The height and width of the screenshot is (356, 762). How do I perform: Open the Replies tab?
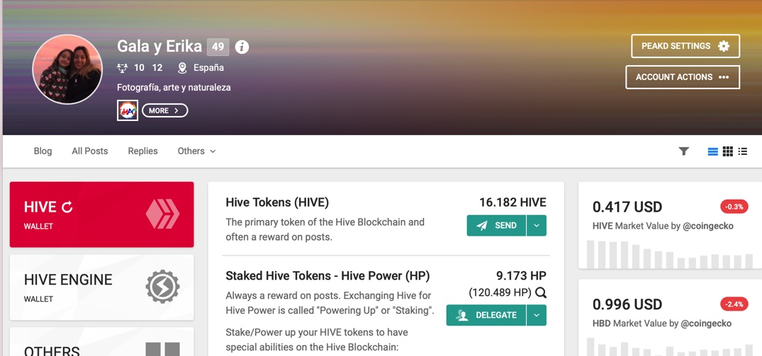(143, 151)
